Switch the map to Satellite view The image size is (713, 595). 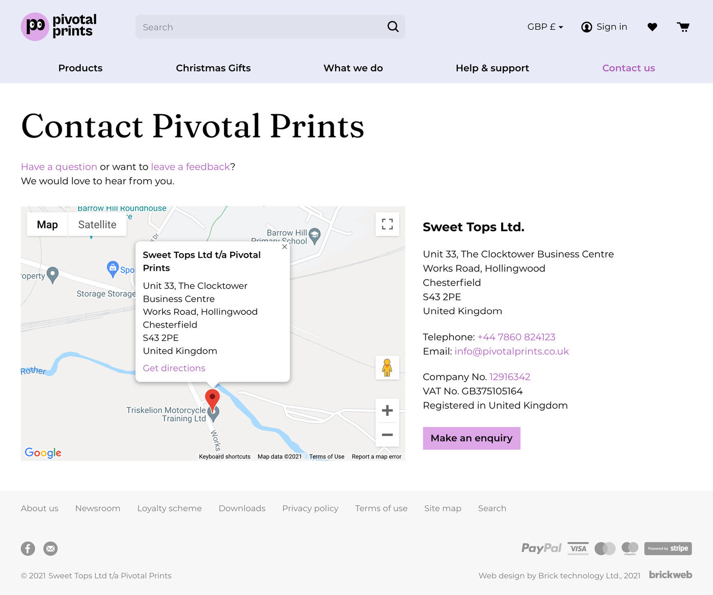pos(97,224)
